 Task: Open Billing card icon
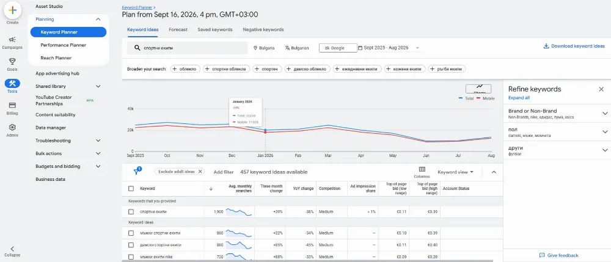pyautogui.click(x=12, y=105)
